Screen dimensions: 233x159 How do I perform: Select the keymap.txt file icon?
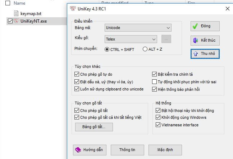(x=17, y=13)
